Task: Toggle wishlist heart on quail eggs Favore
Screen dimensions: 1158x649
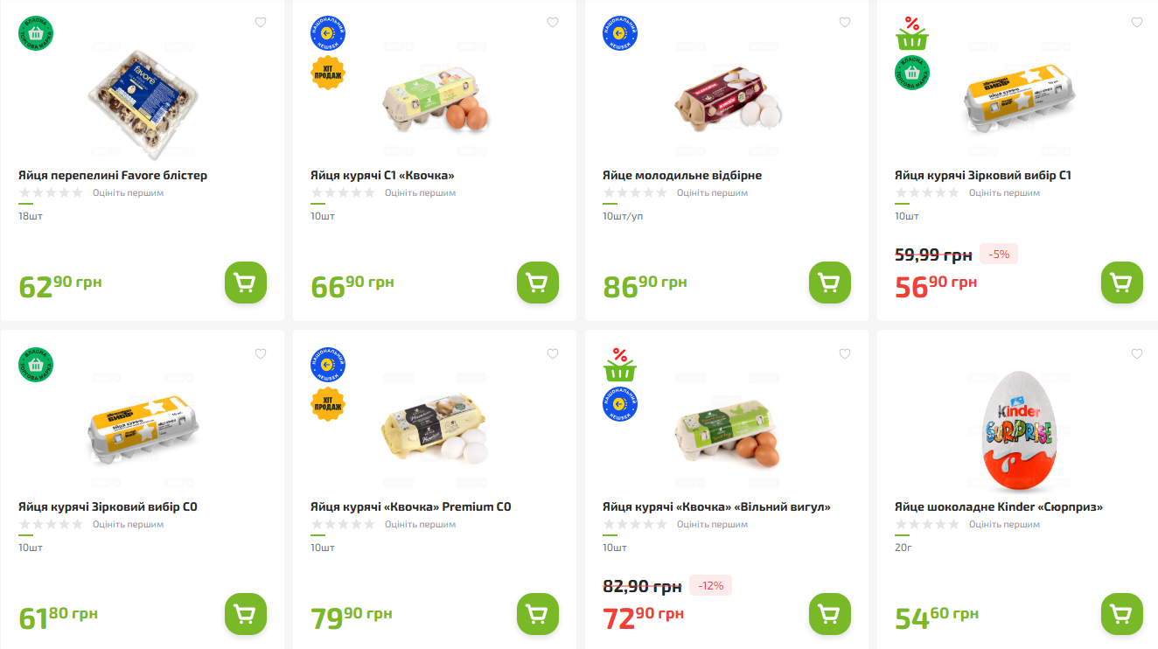Action: 260,22
